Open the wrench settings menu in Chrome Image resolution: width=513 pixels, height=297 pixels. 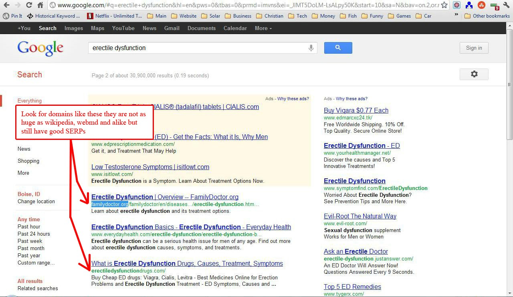point(506,5)
